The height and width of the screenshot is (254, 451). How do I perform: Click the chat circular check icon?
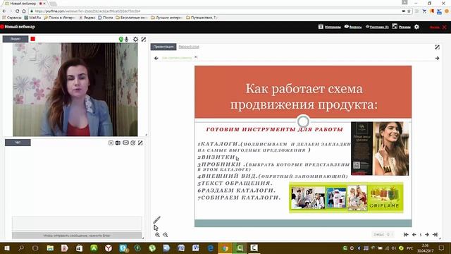(133, 143)
